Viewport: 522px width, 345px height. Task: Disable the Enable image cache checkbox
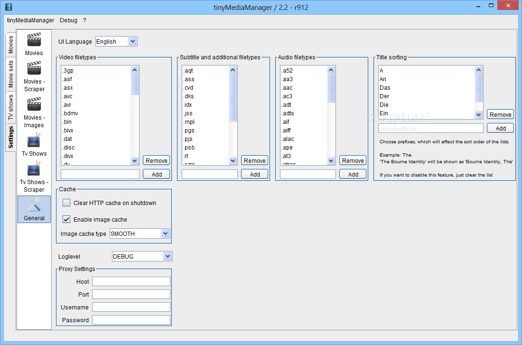pyautogui.click(x=66, y=219)
